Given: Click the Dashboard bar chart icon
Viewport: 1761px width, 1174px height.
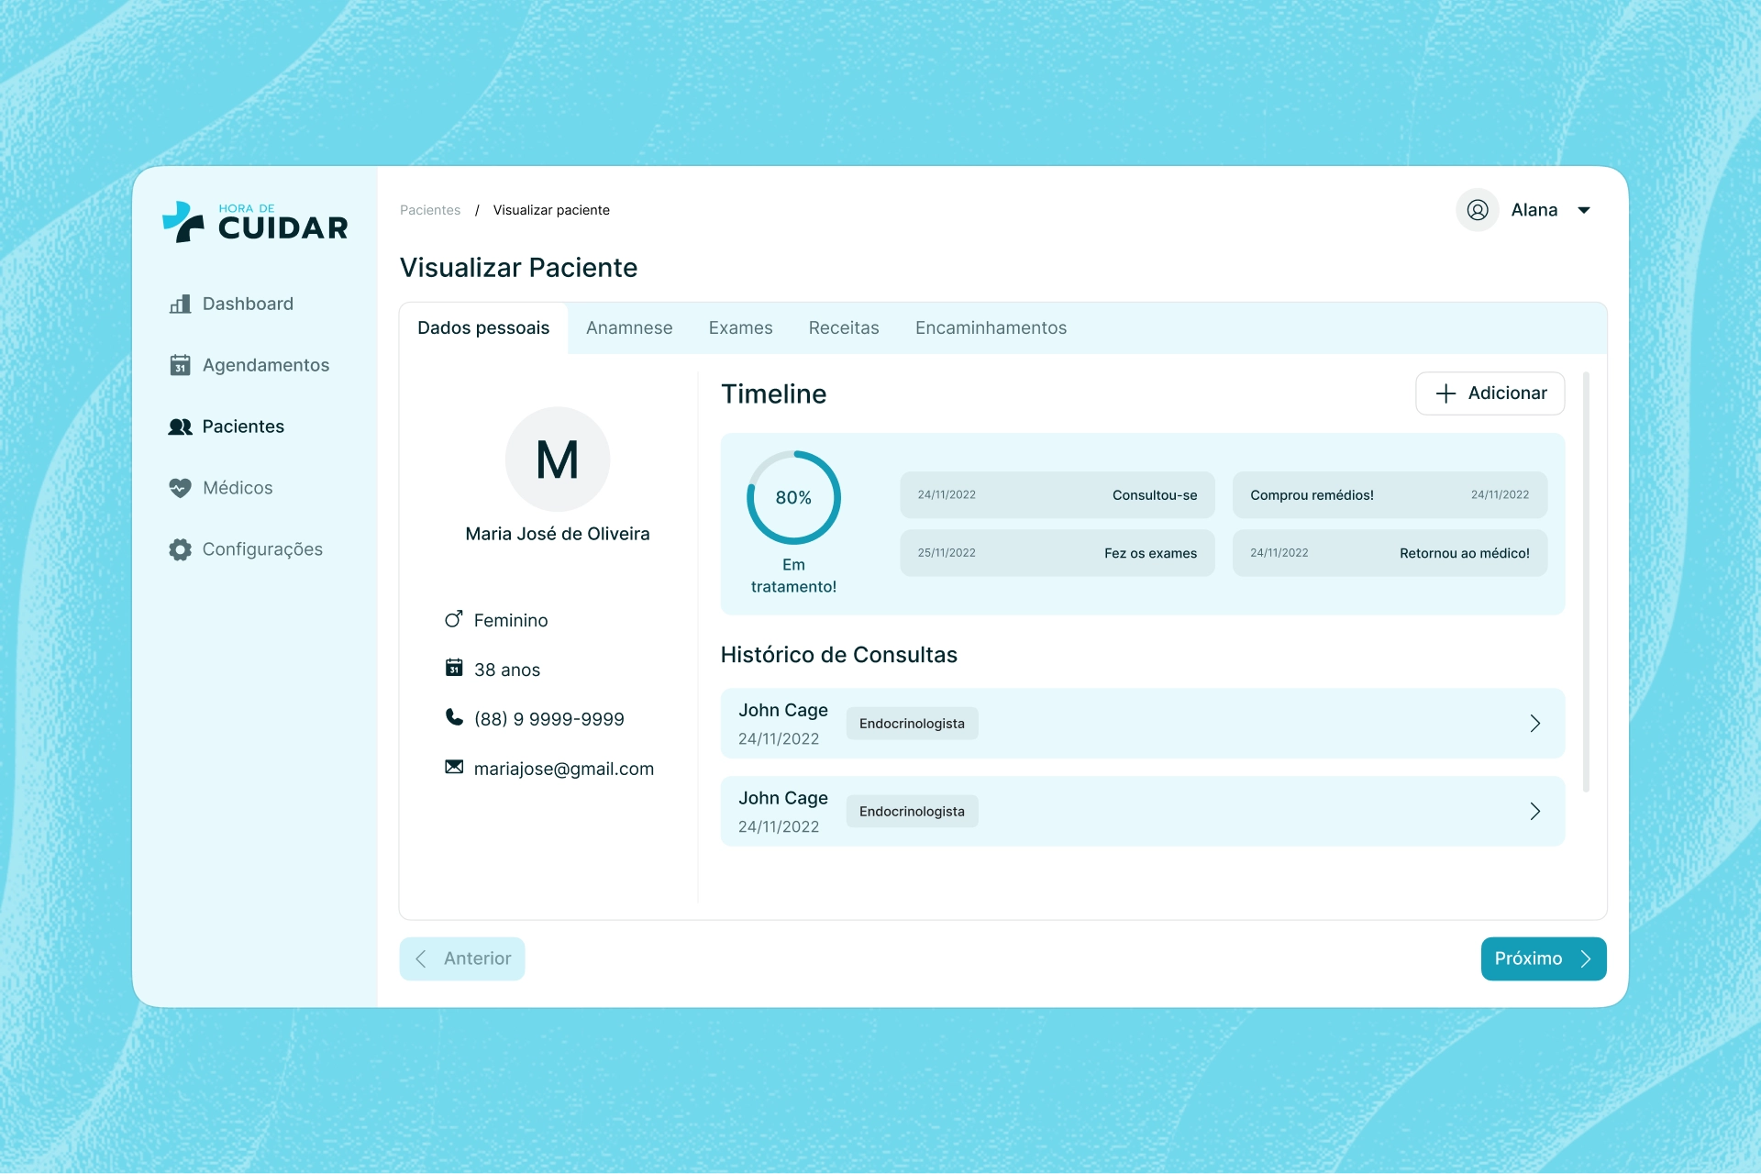Looking at the screenshot, I should [180, 304].
